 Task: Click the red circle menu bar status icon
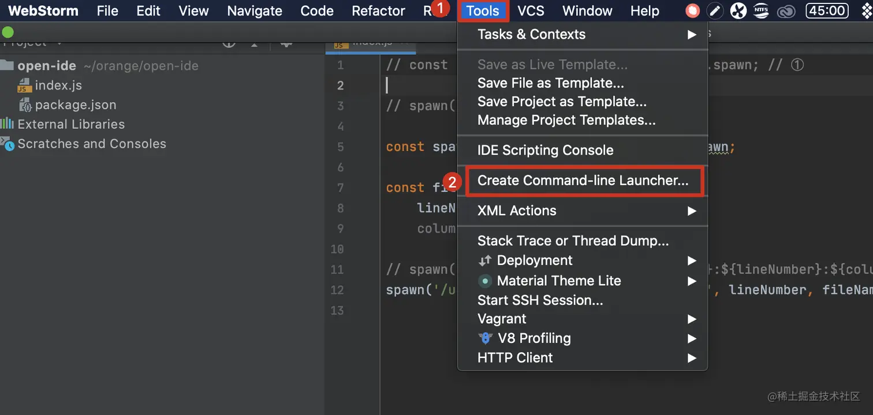(x=692, y=10)
